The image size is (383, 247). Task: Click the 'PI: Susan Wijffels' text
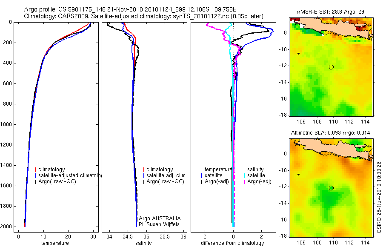pos(159,224)
